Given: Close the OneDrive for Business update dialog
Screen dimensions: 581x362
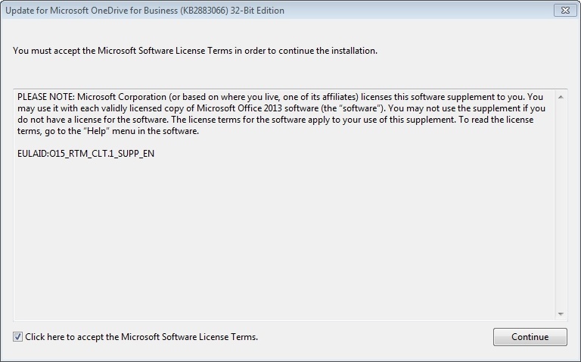Looking at the screenshot, I should [561, 11].
